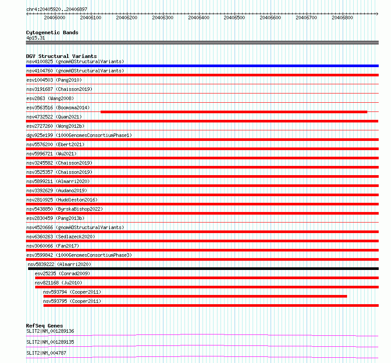This screenshot has width=391, height=363.
Task: Select variant nsv5839222 (Almarri2020) label
Action: (59, 264)
